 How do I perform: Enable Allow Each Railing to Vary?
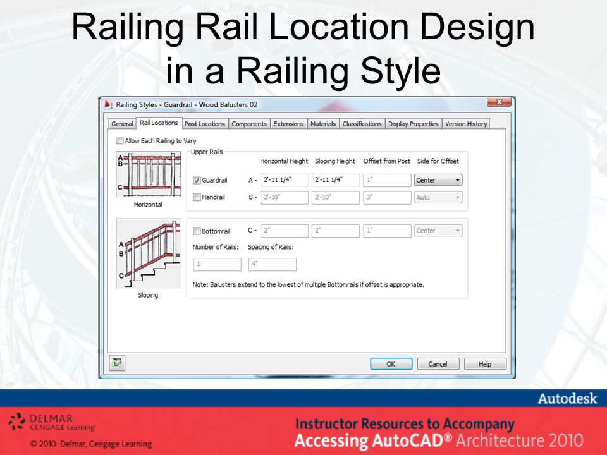point(120,140)
